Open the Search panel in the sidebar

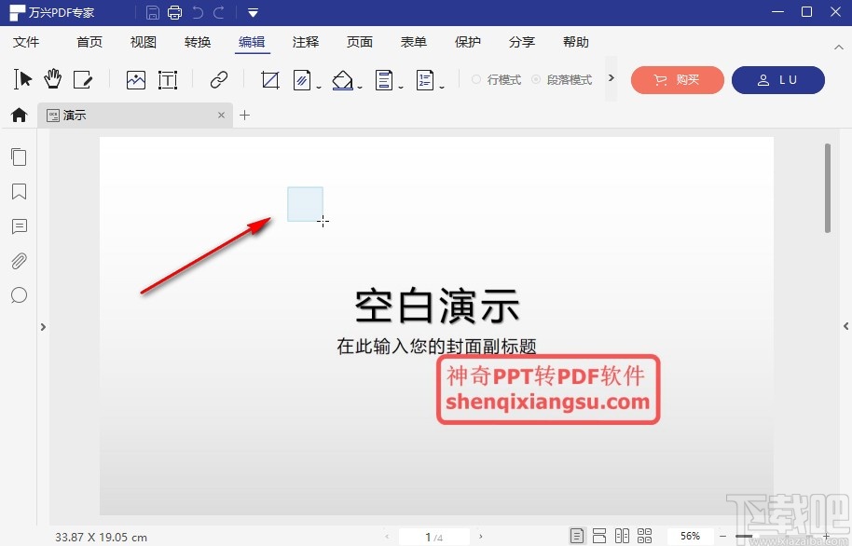click(x=19, y=295)
